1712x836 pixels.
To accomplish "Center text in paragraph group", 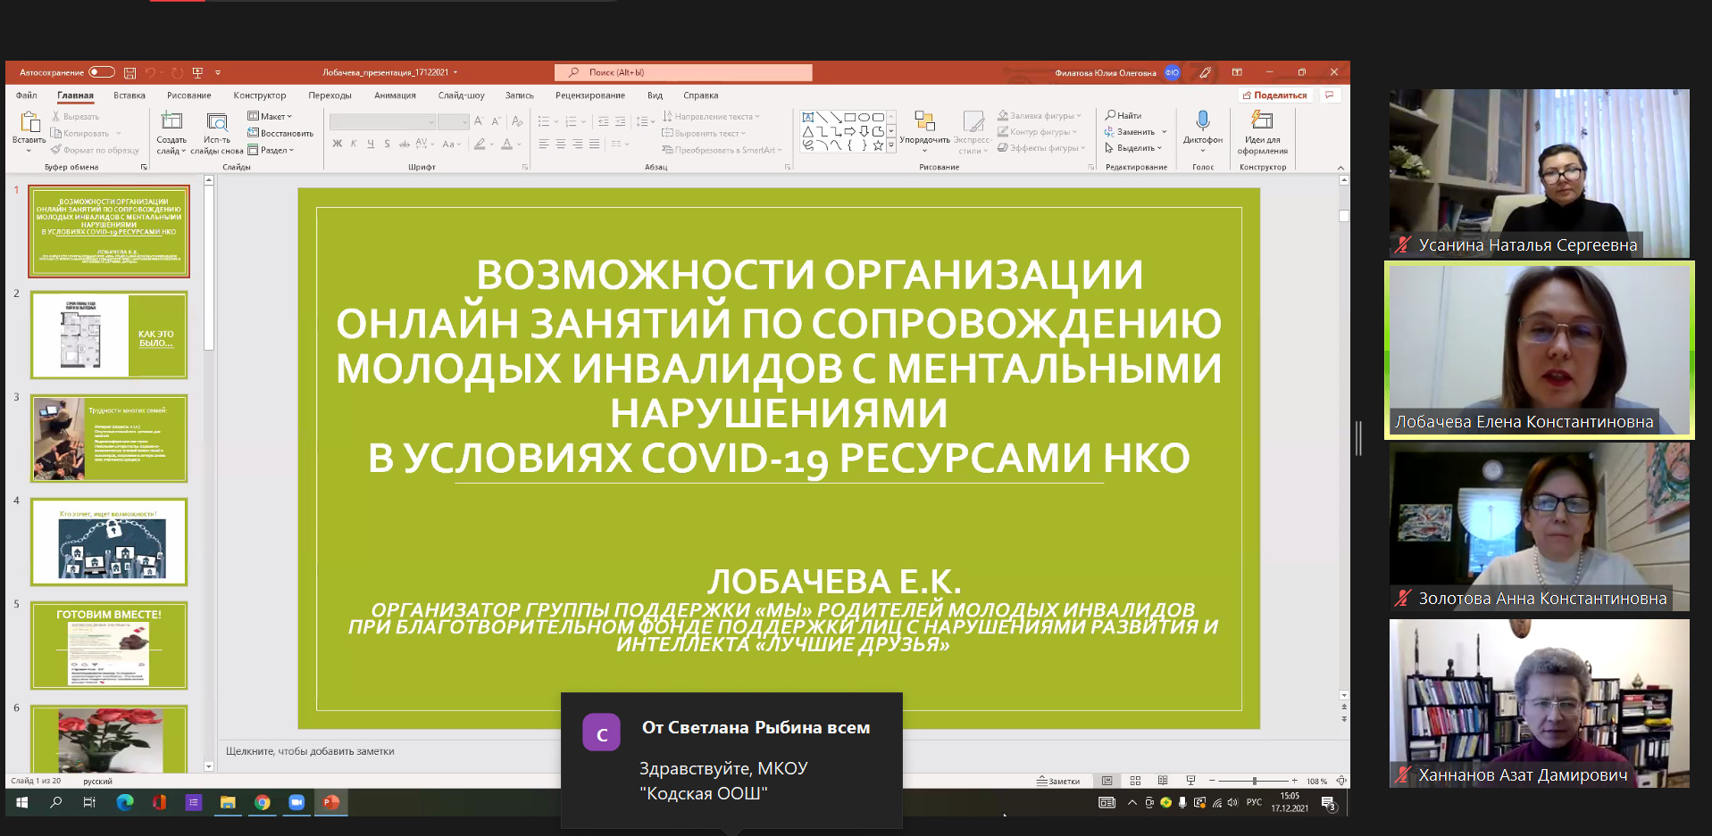I will 561,144.
